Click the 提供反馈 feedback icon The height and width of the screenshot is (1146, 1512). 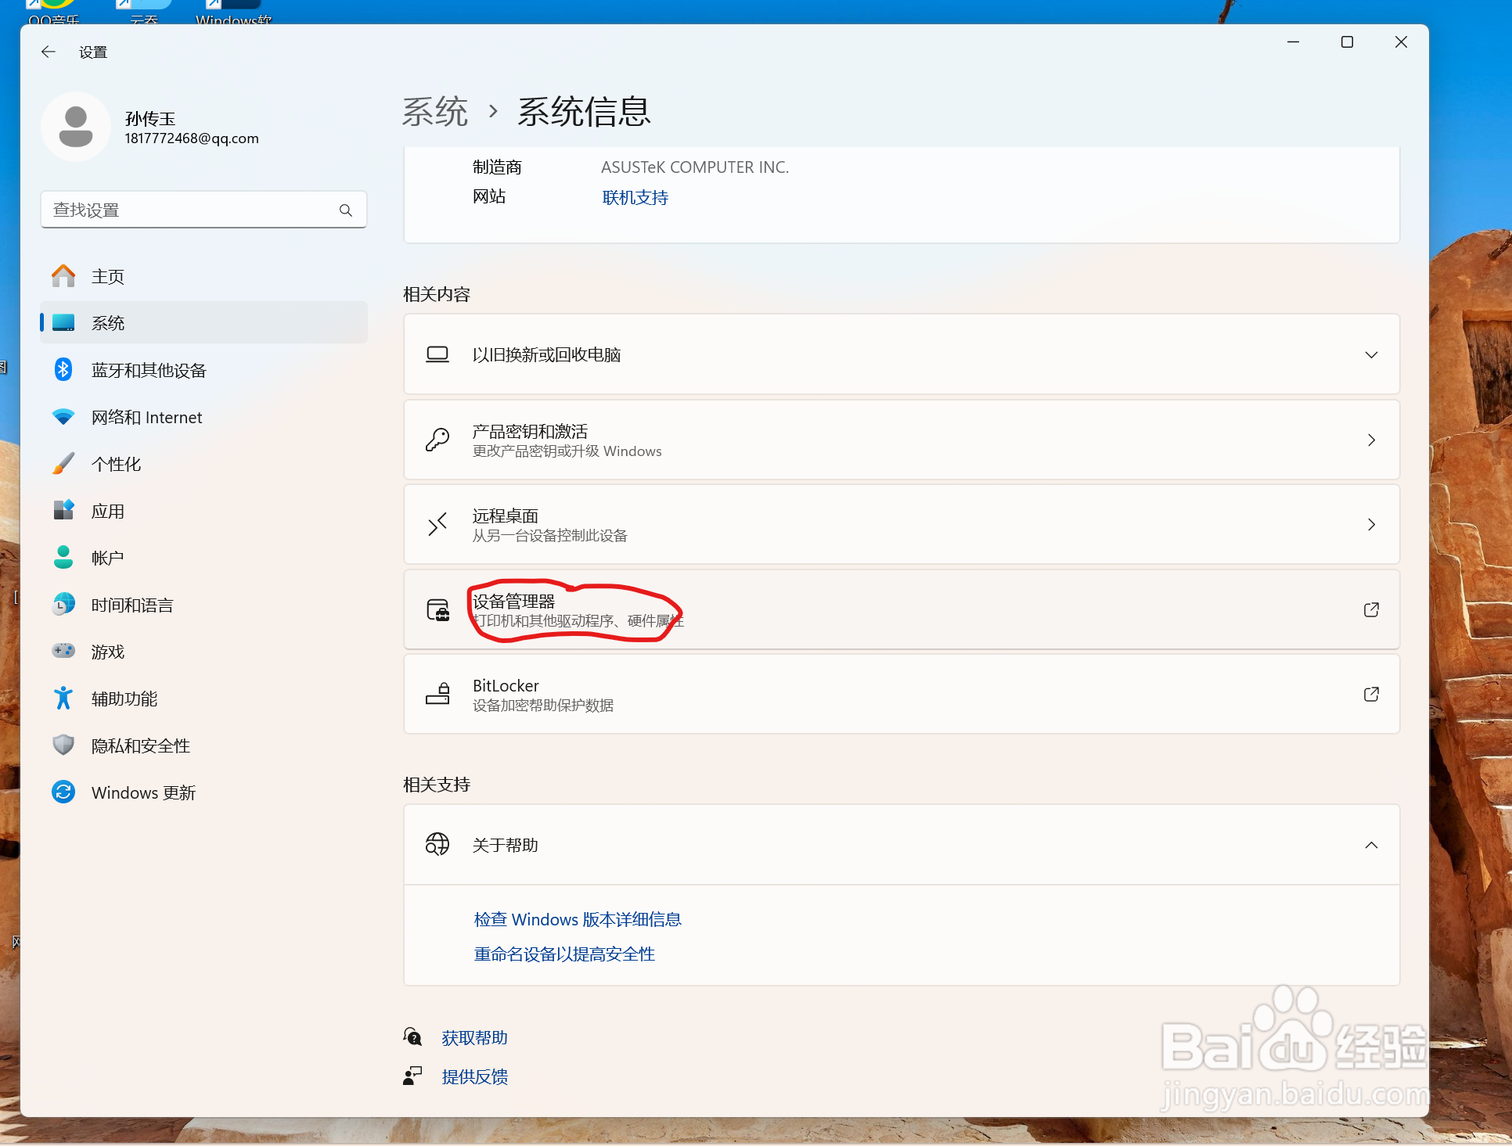[412, 1076]
